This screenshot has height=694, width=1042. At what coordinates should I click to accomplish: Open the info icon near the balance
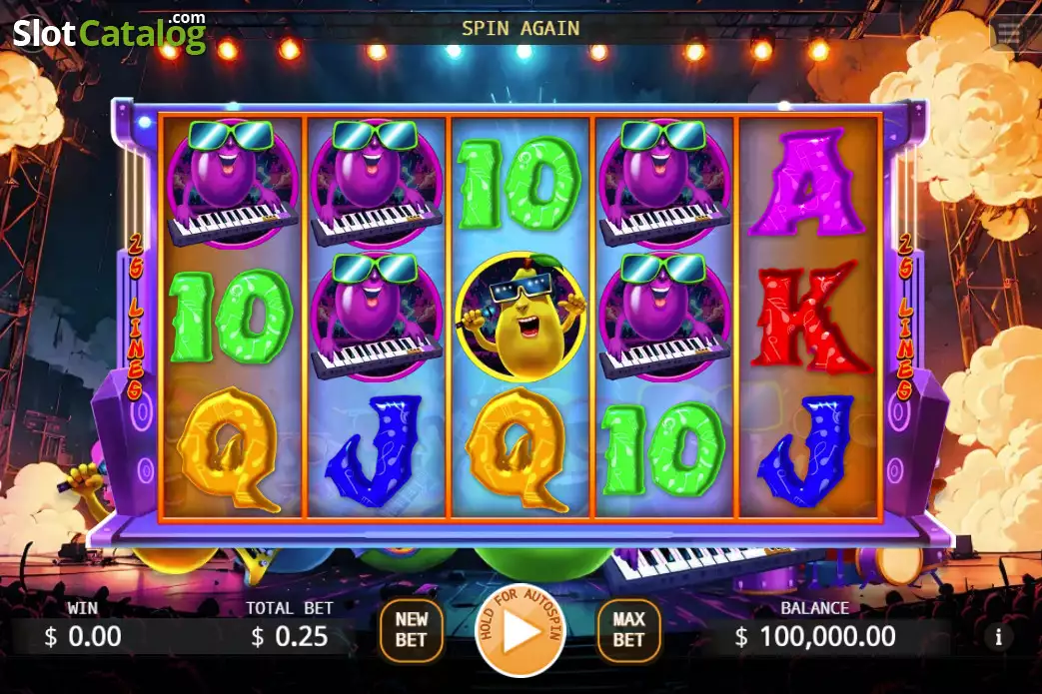[x=998, y=637]
